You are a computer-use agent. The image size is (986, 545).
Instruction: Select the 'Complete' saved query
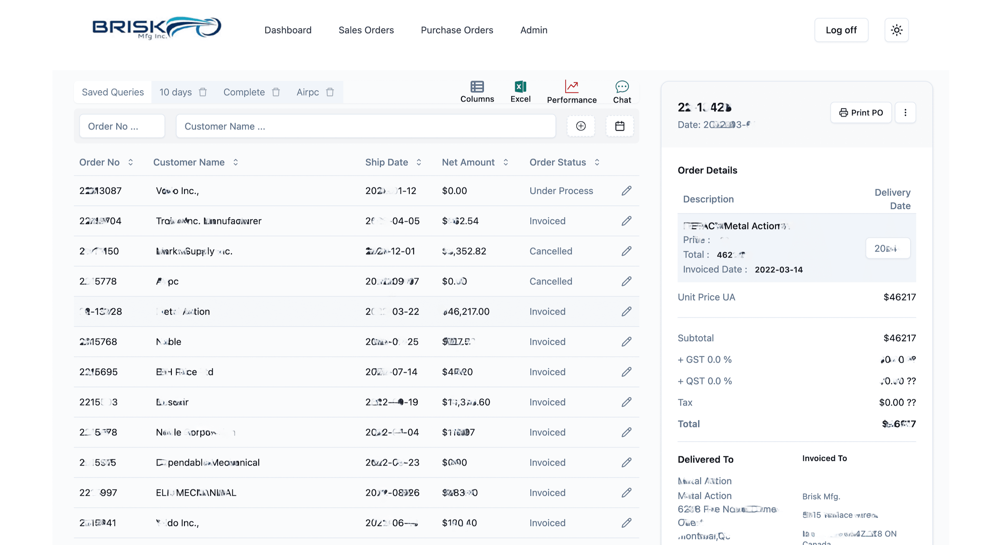[244, 92]
